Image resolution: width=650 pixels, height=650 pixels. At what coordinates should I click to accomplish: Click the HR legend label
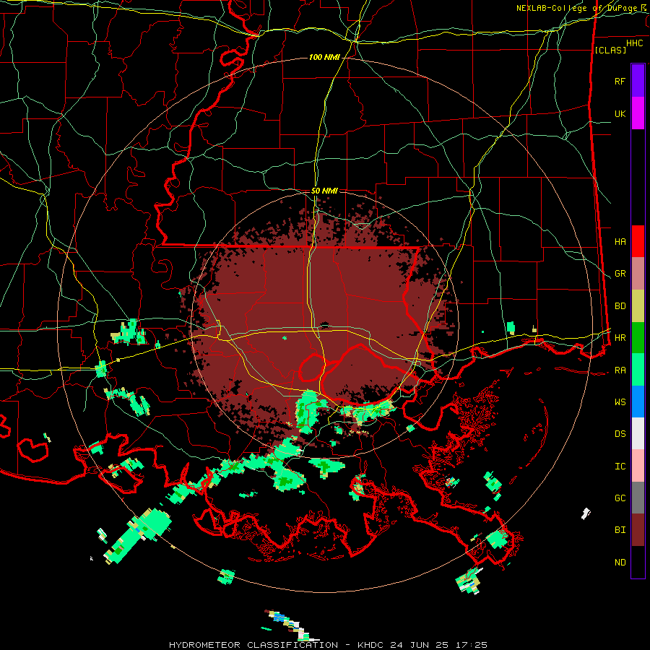pyautogui.click(x=620, y=338)
